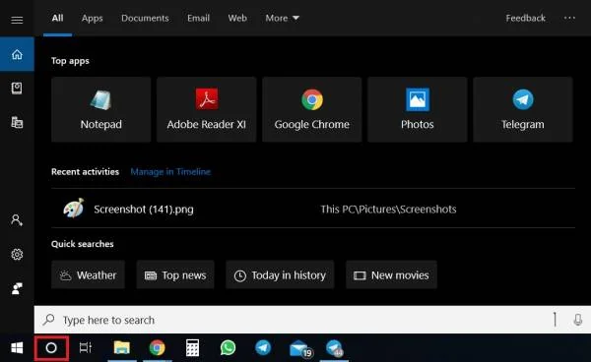591x362 pixels.
Task: Open the hamburger menu in search panel
Action: (x=17, y=20)
